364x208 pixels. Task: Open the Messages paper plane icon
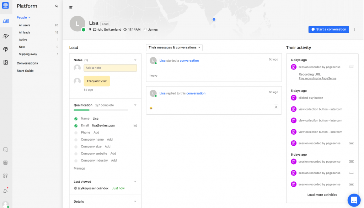pos(6,36)
